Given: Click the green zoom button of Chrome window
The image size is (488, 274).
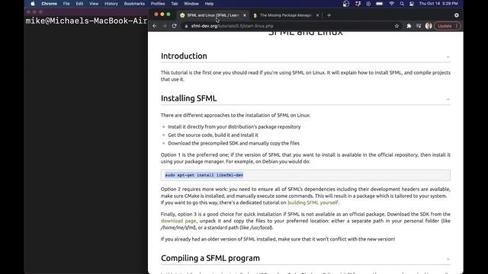Looking at the screenshot, I should [169, 14].
